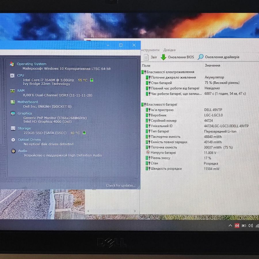259x259 pixels.
Task: Click the green BIOS update arrow icon
Action: [x=163, y=57]
